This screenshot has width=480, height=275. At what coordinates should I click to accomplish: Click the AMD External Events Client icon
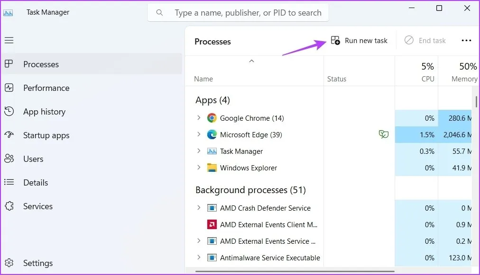[x=212, y=225]
